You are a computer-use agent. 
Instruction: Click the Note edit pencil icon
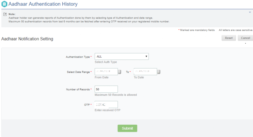(x=5, y=14)
